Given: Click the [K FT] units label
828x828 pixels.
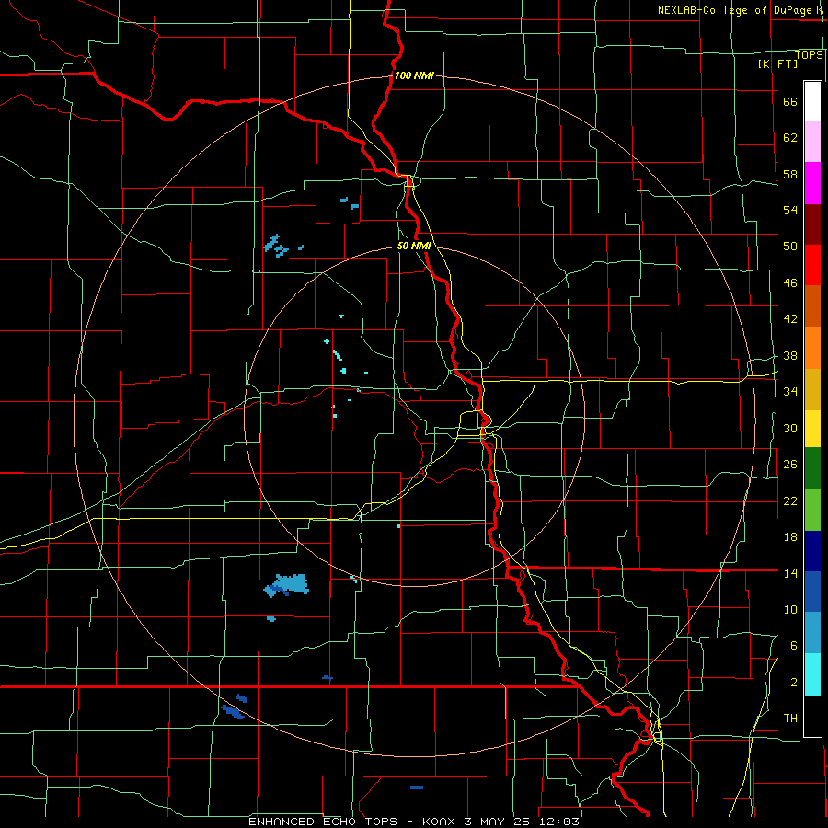Looking at the screenshot, I should pos(777,63).
